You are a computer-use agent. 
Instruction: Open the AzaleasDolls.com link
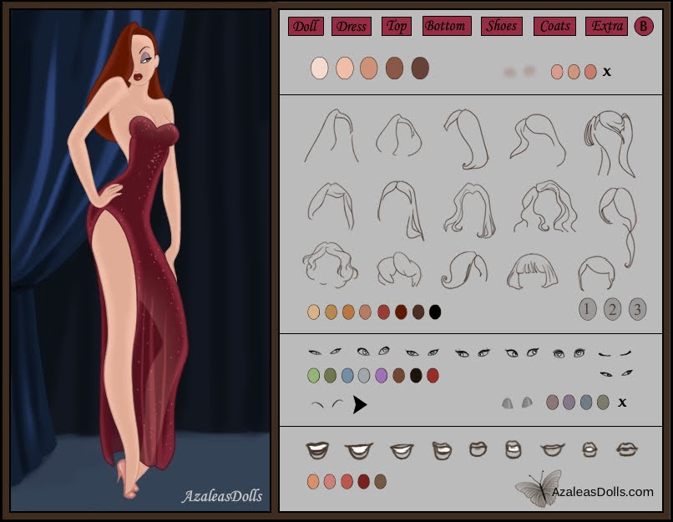click(602, 492)
